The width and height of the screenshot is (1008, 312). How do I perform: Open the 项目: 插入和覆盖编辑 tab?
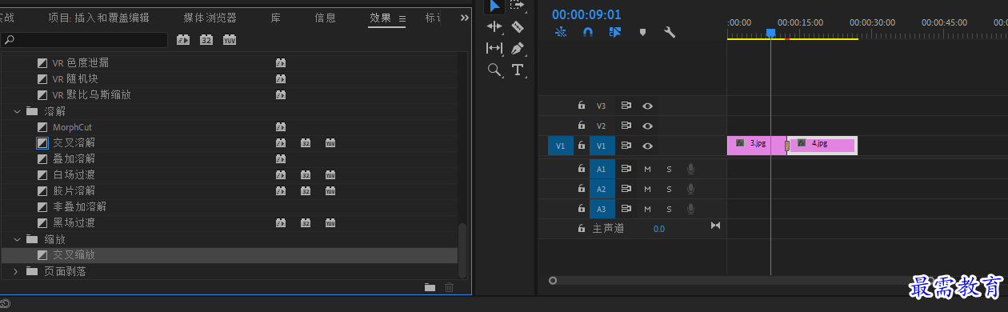coord(98,18)
